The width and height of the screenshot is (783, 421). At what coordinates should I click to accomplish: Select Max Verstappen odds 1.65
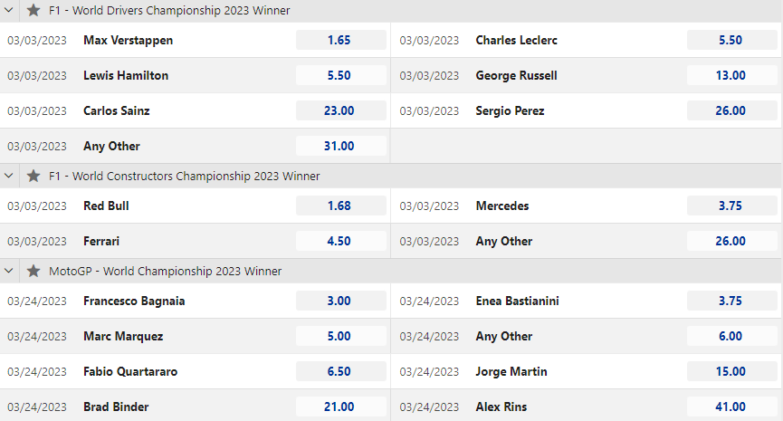coord(340,41)
